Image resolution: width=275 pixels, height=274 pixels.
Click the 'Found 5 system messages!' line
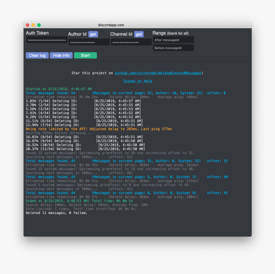[x=108, y=185]
